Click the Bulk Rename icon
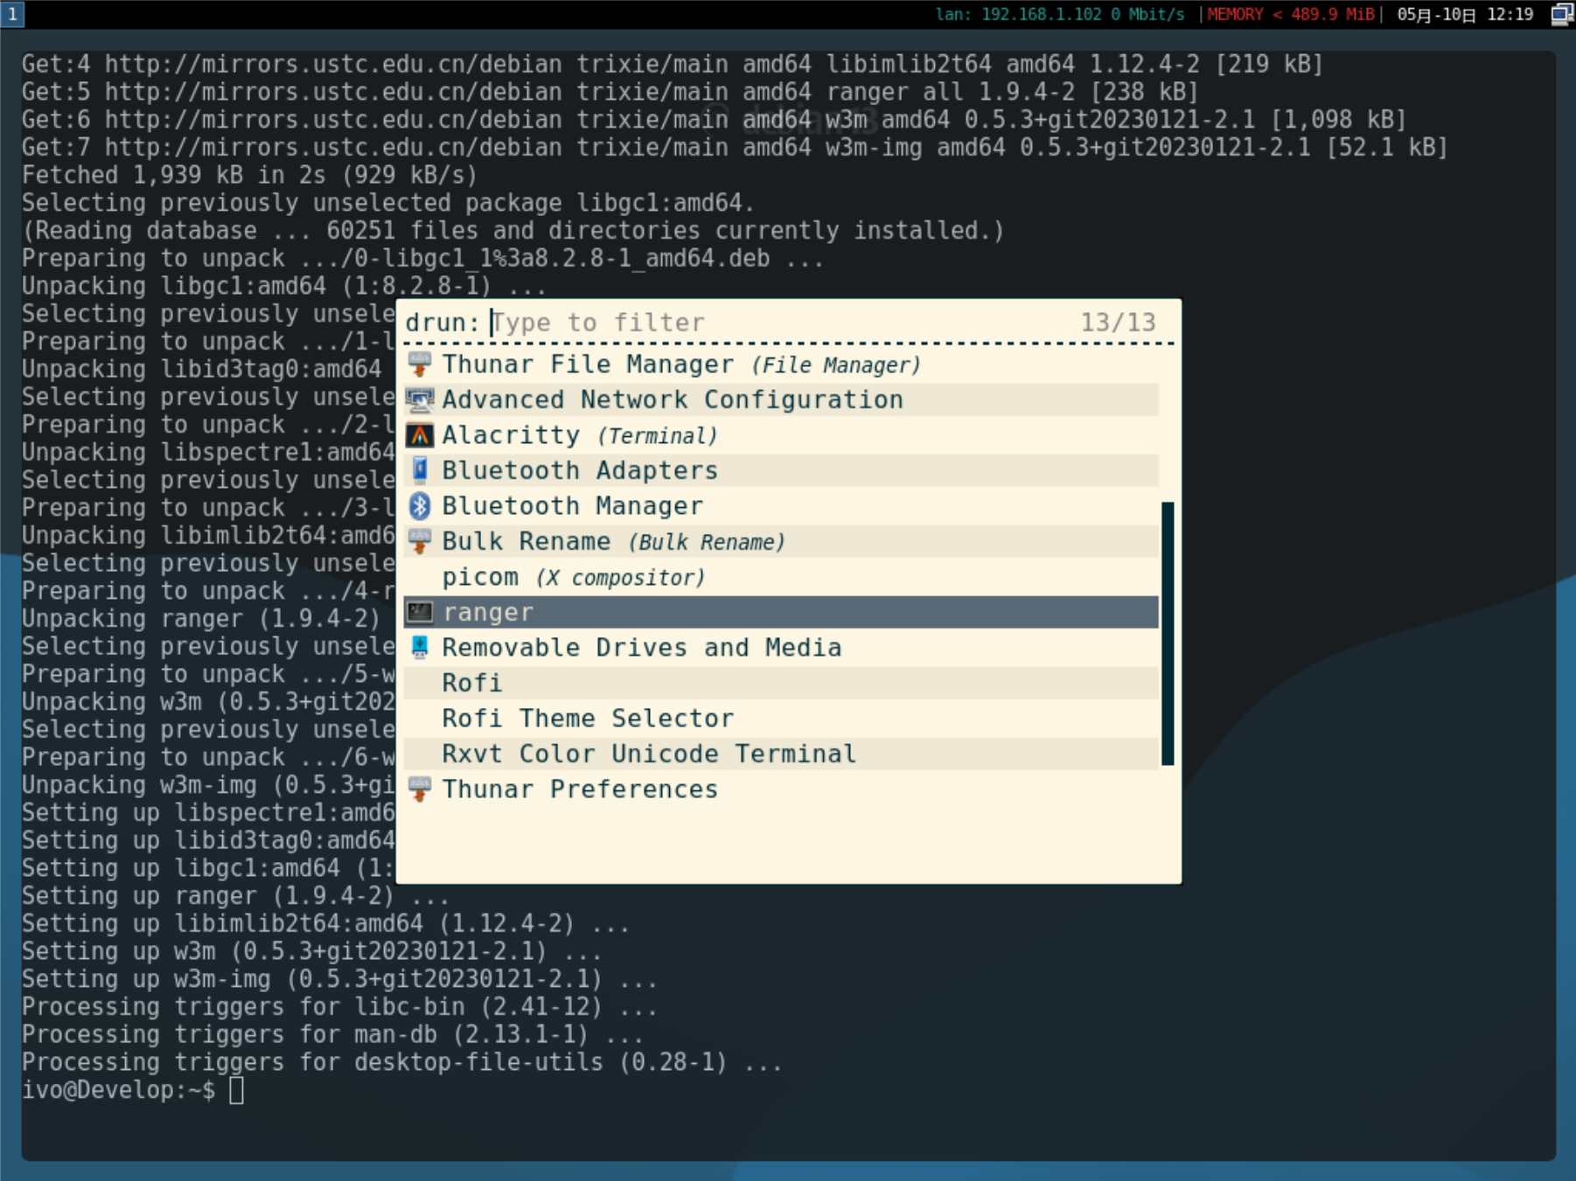Viewport: 1576px width, 1181px height. 420,542
